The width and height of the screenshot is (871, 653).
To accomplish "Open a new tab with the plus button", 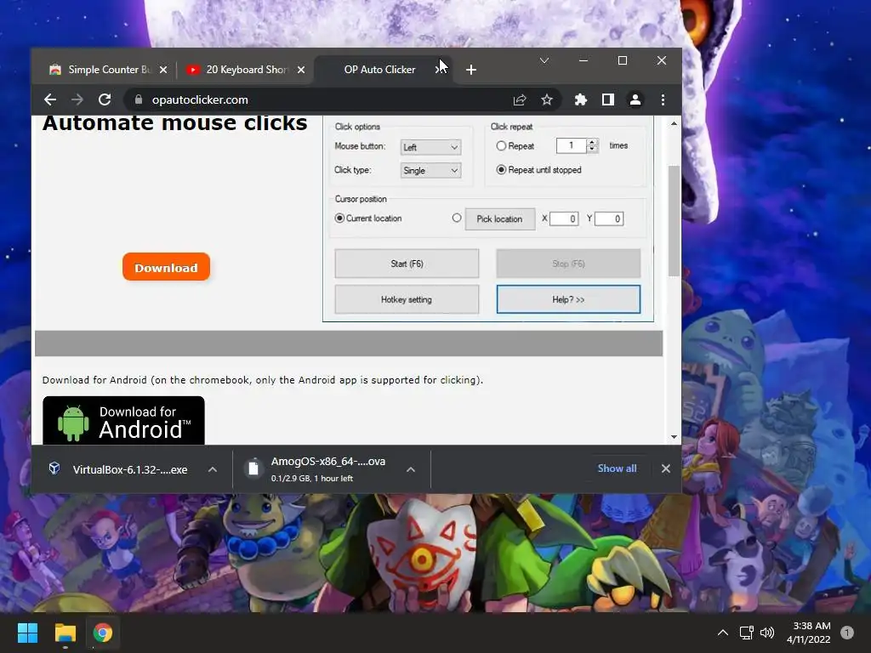I will (471, 70).
